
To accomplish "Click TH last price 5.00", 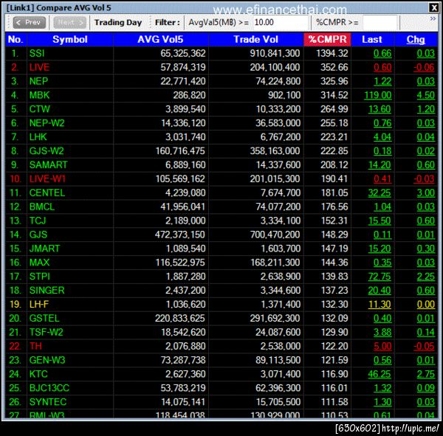I will click(x=382, y=346).
